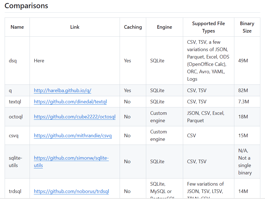Open the mithrandie/csvq GitHub link
The image size is (265, 199).
(73, 136)
